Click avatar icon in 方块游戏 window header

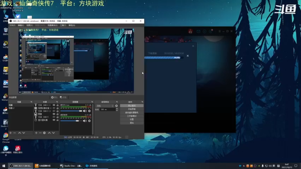pyautogui.click(x=190, y=31)
